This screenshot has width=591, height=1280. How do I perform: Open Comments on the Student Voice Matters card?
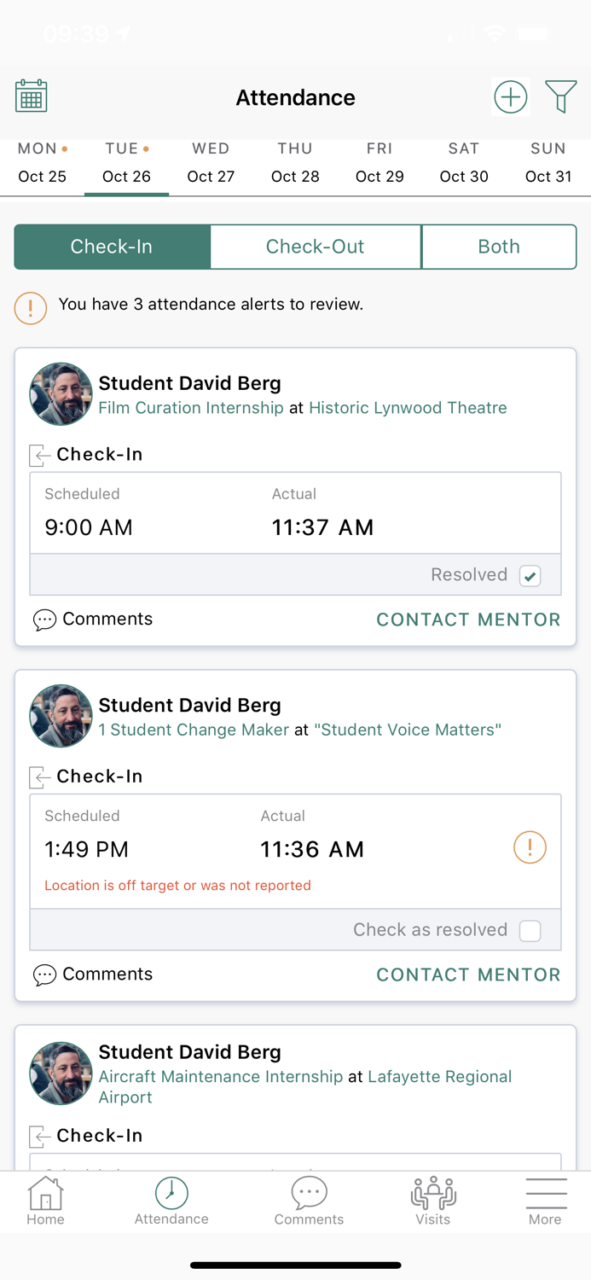pos(93,975)
